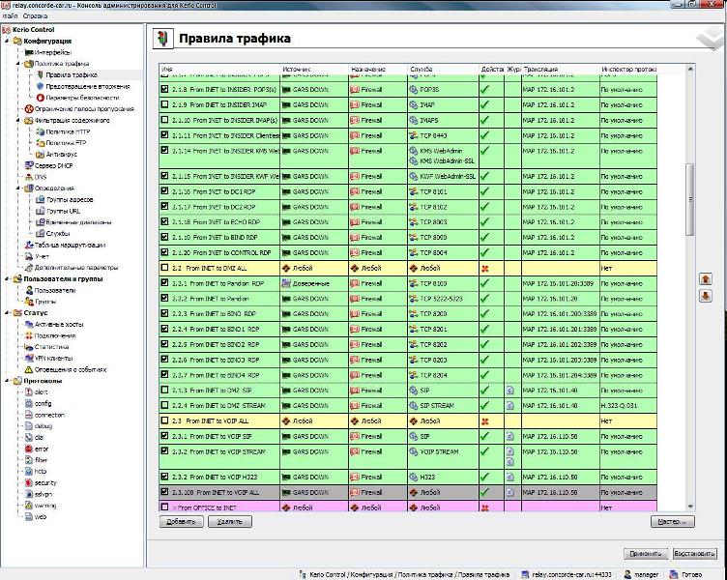Select the 2.3.100 From INET to VOIP ALL row
Viewport: 727px width, 580px height.
408,492
